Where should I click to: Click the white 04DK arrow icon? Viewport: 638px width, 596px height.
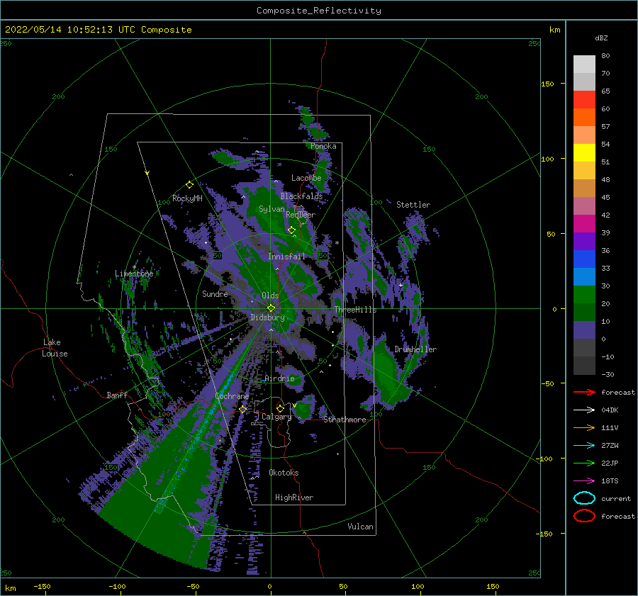coord(584,410)
